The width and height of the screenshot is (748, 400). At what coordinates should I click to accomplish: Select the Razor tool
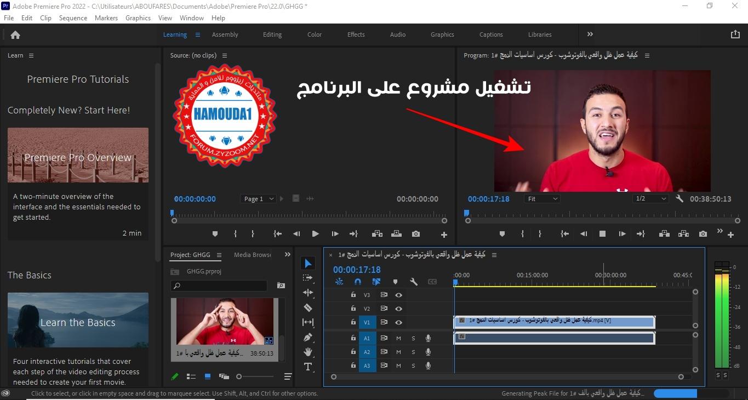pyautogui.click(x=308, y=307)
